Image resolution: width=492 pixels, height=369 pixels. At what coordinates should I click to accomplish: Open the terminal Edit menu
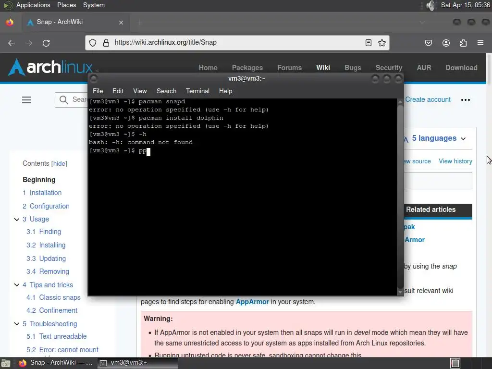[x=118, y=91]
